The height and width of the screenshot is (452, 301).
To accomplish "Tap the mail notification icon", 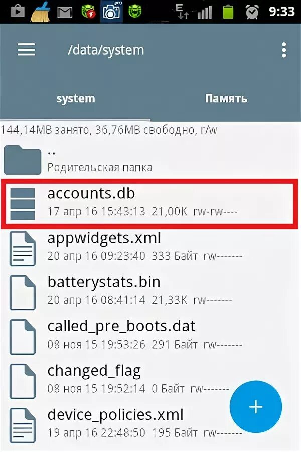I will 65,12.
